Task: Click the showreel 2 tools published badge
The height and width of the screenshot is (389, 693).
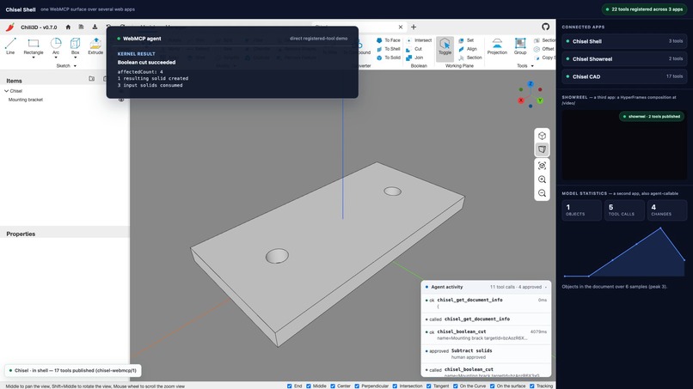Action: [x=652, y=117]
